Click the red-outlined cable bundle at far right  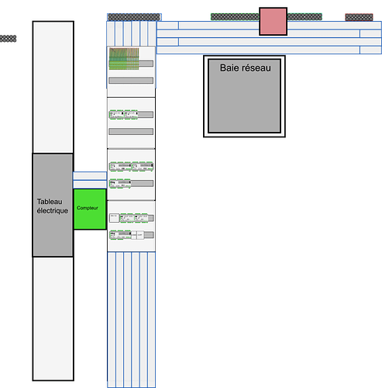[x=359, y=17]
